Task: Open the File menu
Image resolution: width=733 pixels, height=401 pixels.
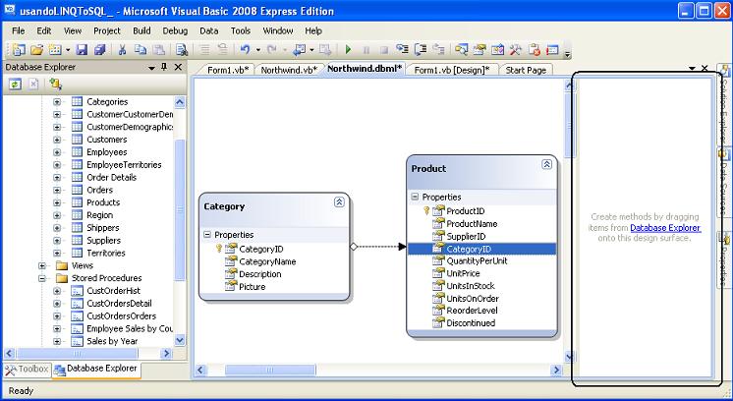Action: (19, 30)
